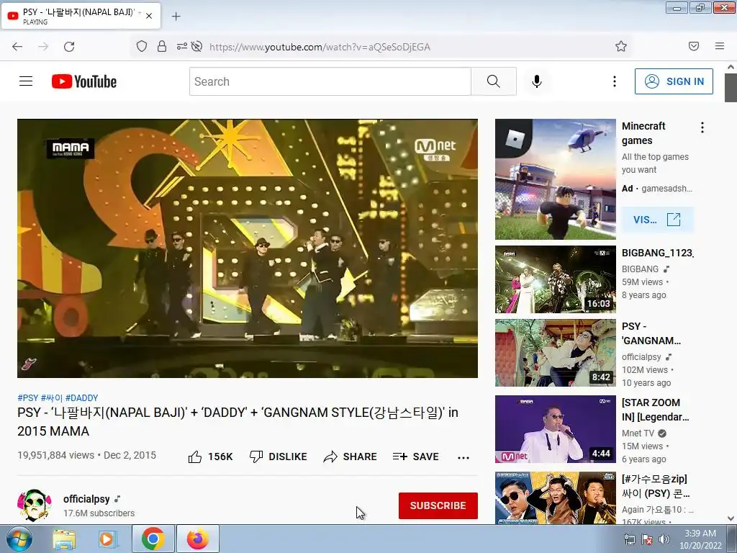The width and height of the screenshot is (737, 553).
Task: Click the DISLIKE button
Action: click(x=279, y=457)
